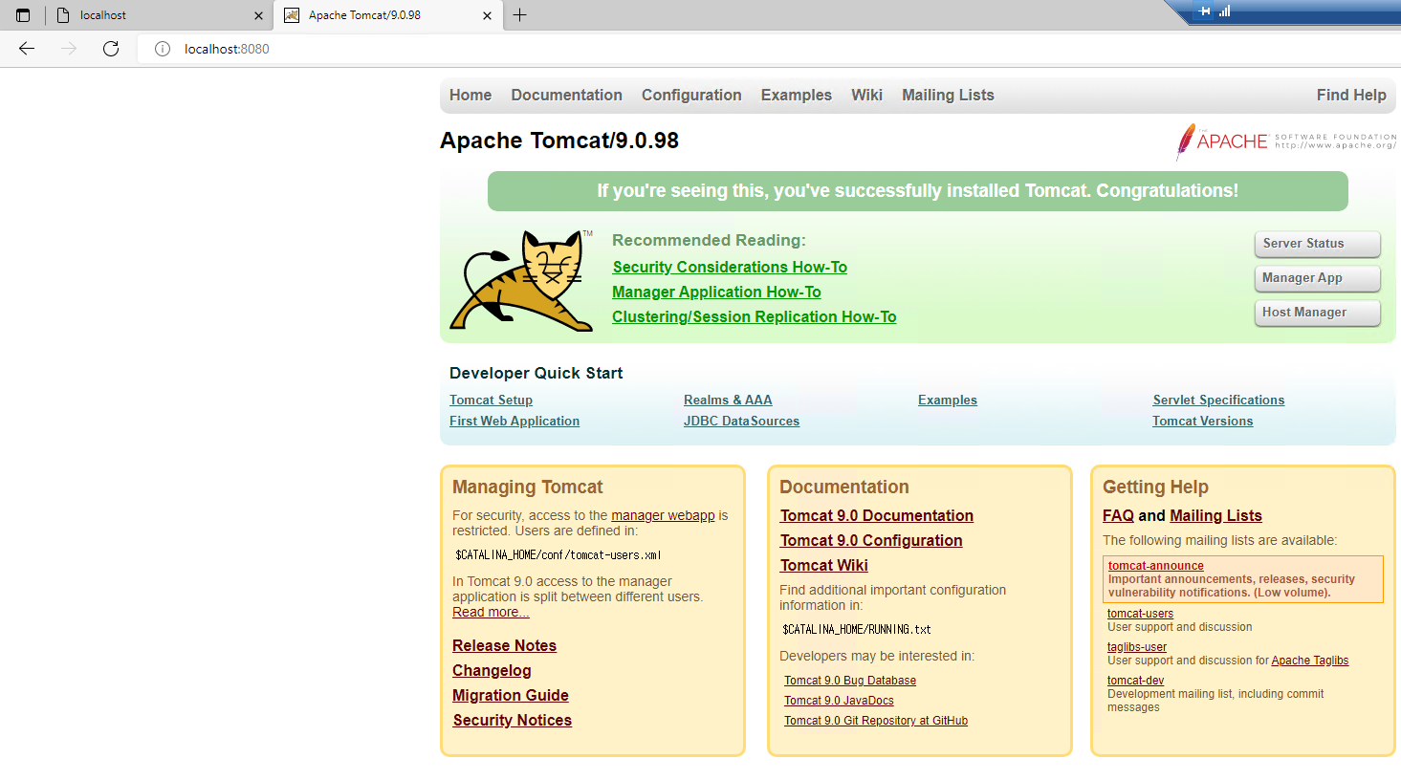Click the Host Manager button
1401x780 pixels.
pos(1317,313)
